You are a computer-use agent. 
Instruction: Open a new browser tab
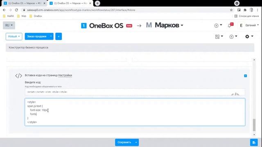point(97,3)
